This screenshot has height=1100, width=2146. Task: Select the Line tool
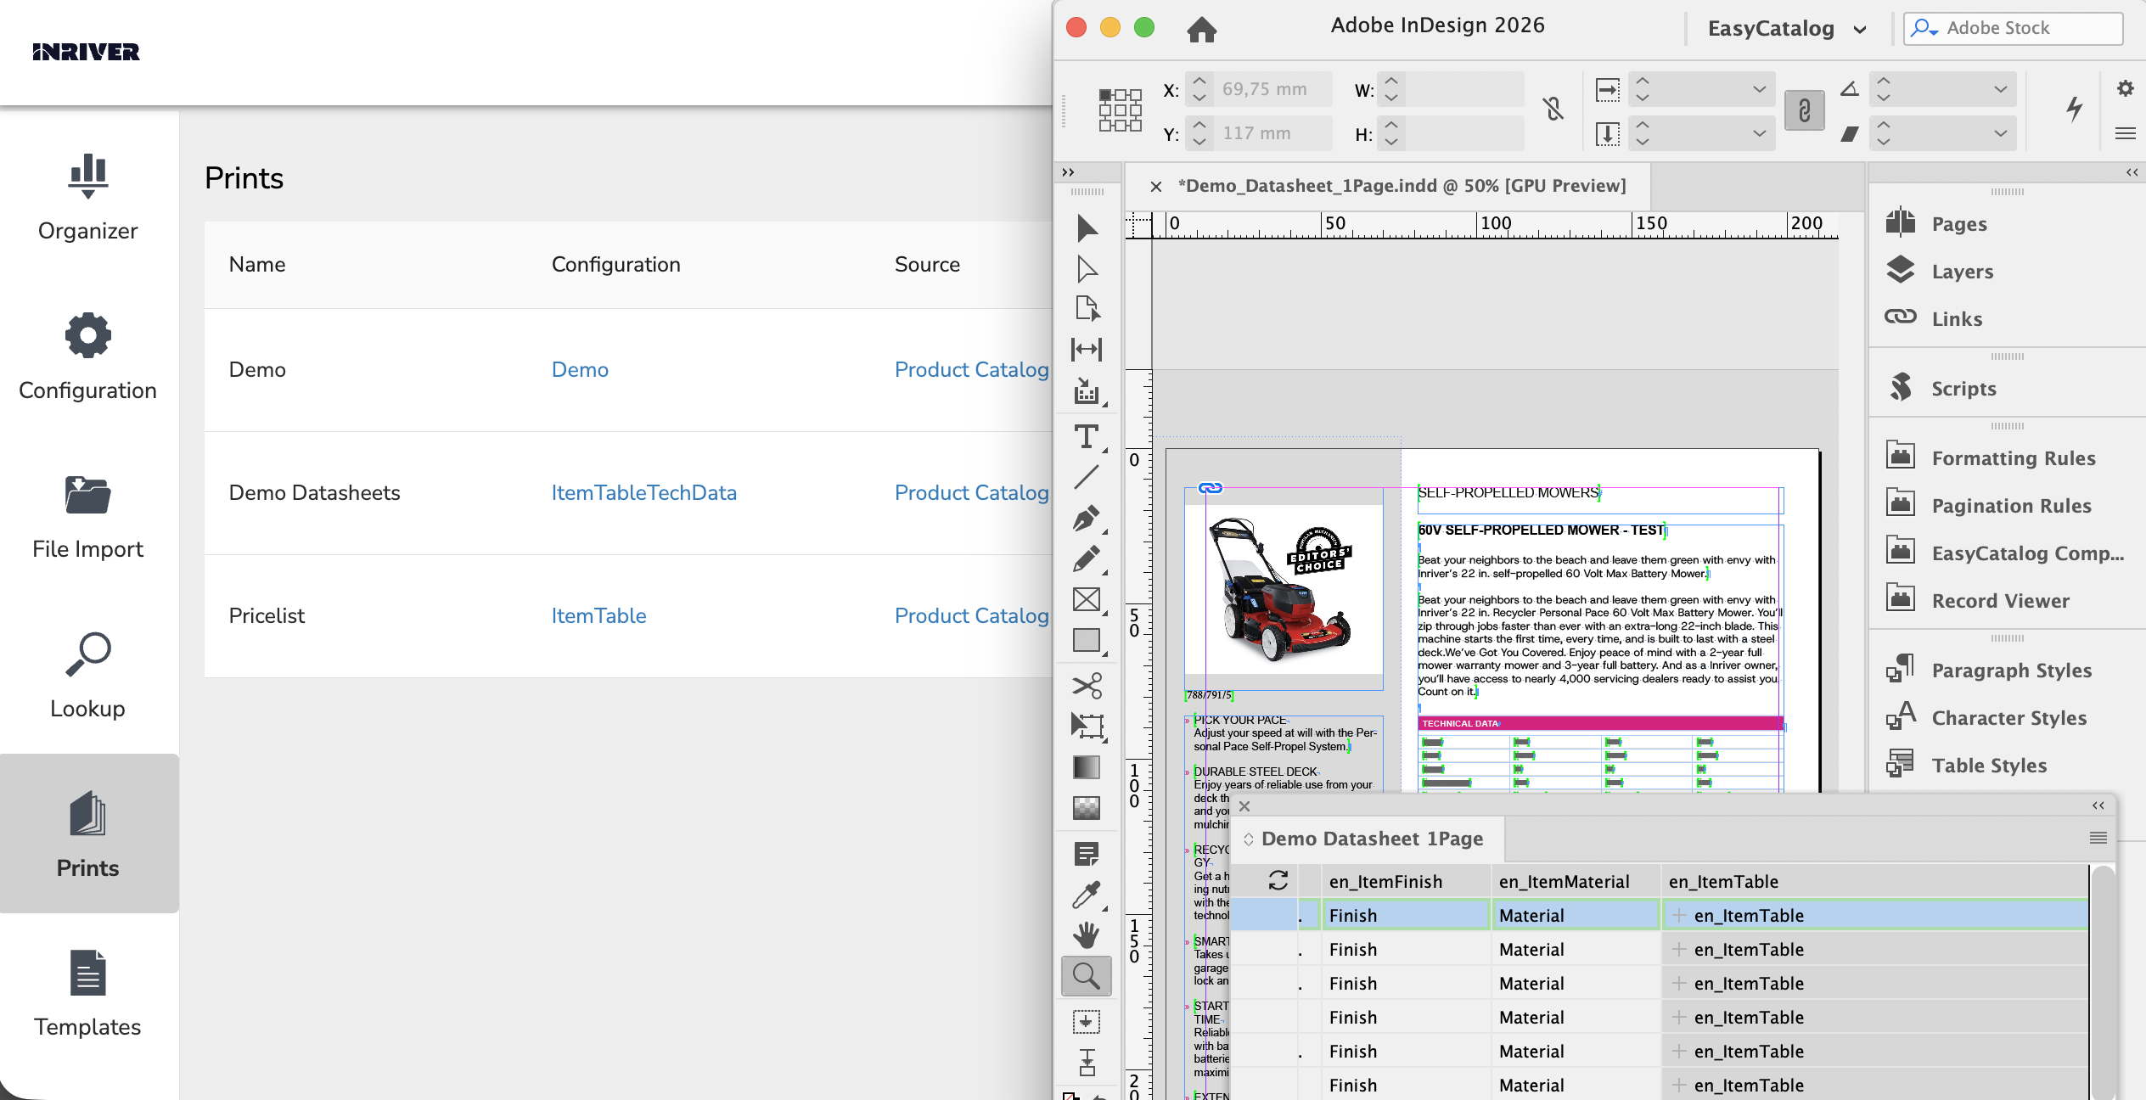pyautogui.click(x=1087, y=477)
